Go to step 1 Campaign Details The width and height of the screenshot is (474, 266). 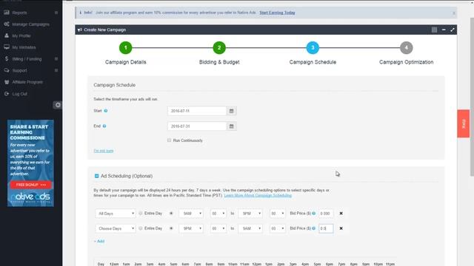(x=125, y=47)
